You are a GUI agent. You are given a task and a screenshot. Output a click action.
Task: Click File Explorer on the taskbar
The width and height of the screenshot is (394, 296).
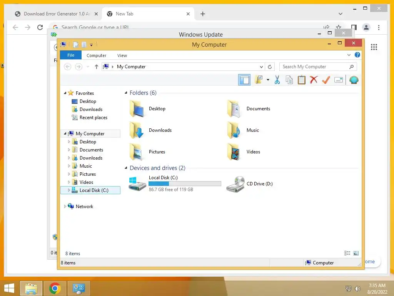pos(31,288)
